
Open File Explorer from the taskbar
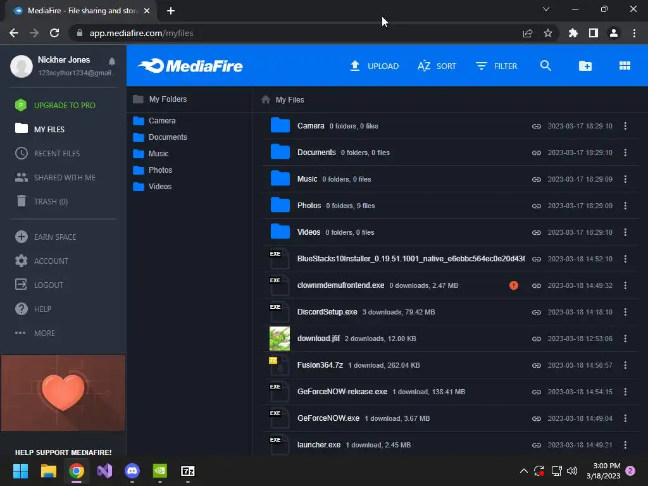tap(48, 471)
